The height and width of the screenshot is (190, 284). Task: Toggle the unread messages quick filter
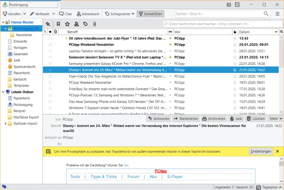(x=58, y=24)
